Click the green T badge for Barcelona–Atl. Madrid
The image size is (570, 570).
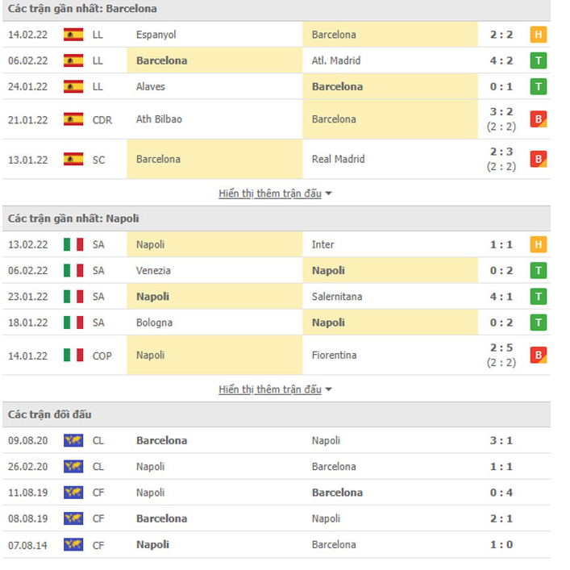[539, 60]
